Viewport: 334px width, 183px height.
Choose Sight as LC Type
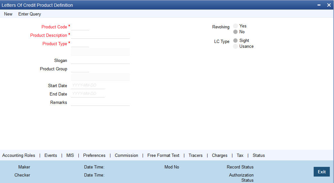[x=235, y=40]
